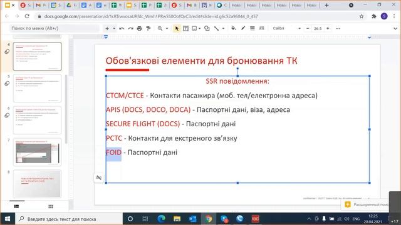
Task: Open insert image dropdown arrow
Action: 199,29
